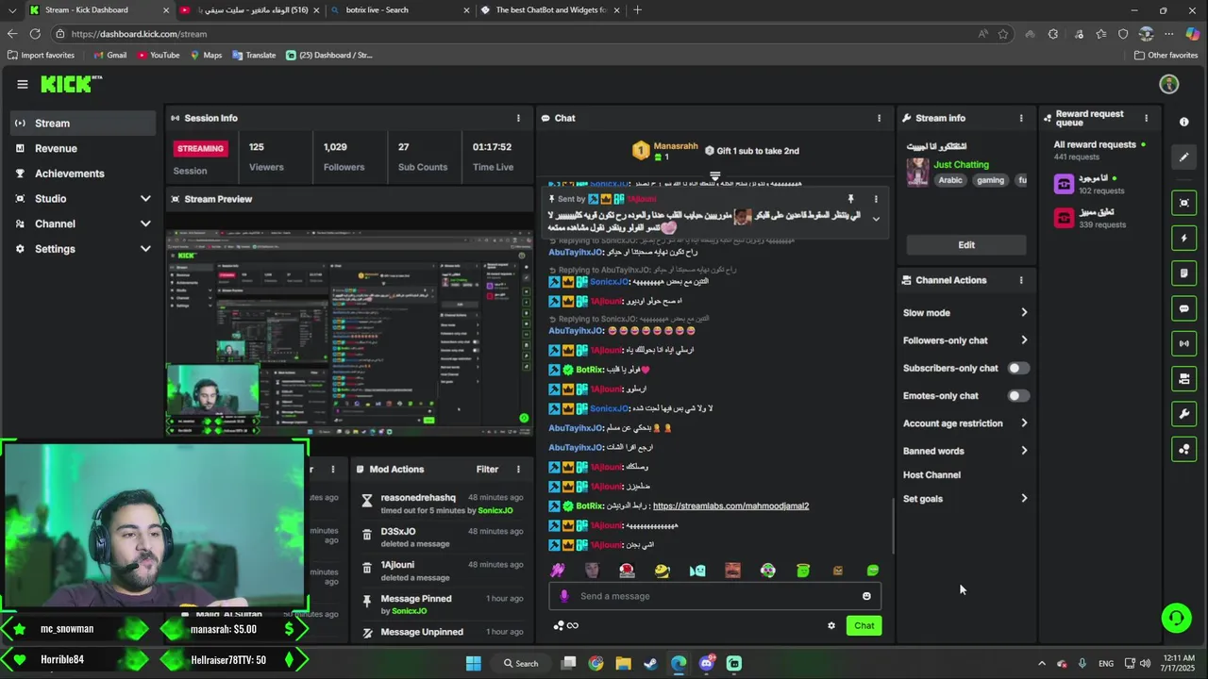Image resolution: width=1208 pixels, height=679 pixels.
Task: Select the pencil edit icon in right sidebar
Action: pyautogui.click(x=1184, y=157)
